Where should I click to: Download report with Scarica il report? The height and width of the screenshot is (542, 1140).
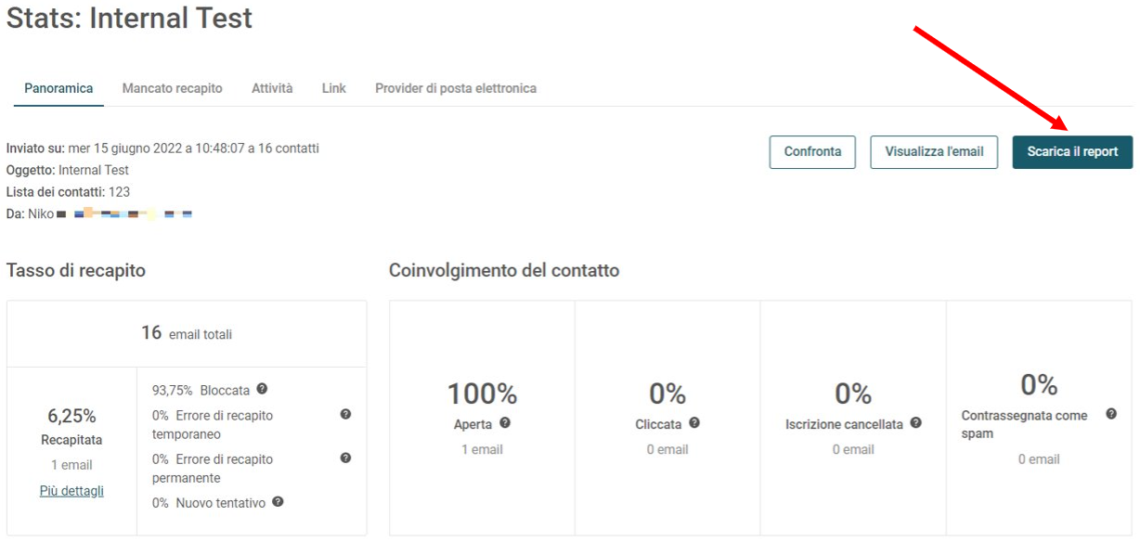pyautogui.click(x=1072, y=152)
